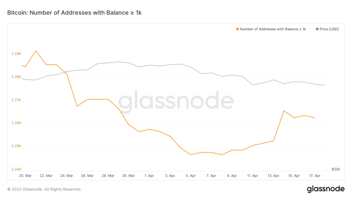Image resolution: width=352 pixels, height=198 pixels.
Task: Click the orange line's highest peak near 21 March
Action: [x=36, y=51]
